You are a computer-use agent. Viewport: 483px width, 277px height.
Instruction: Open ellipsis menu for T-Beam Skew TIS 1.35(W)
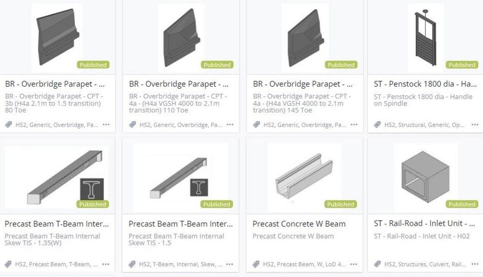pyautogui.click(x=106, y=264)
